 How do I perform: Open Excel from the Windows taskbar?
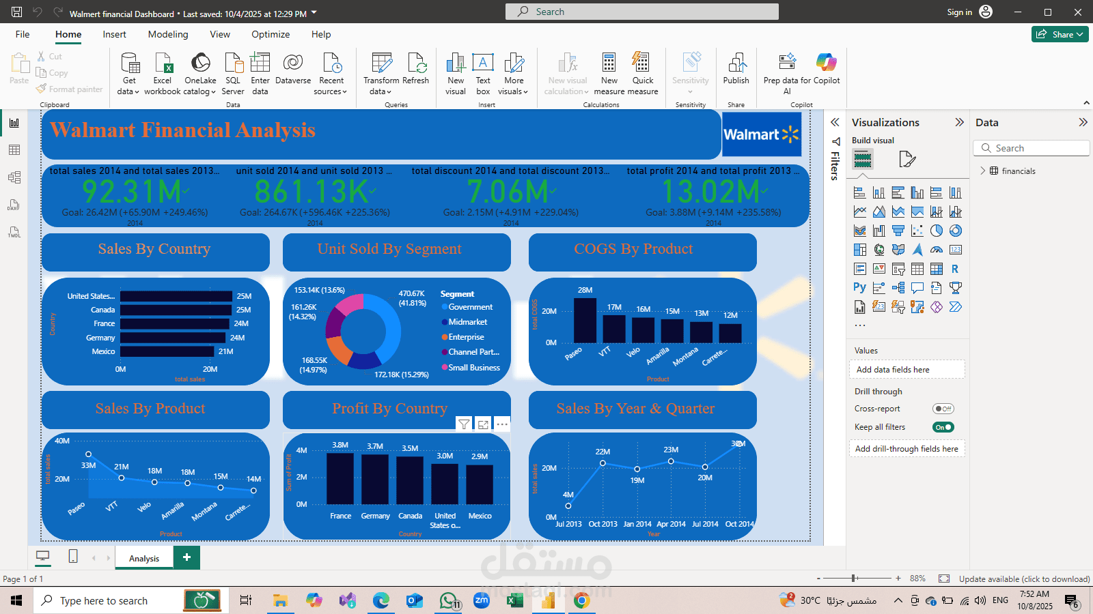(x=514, y=600)
